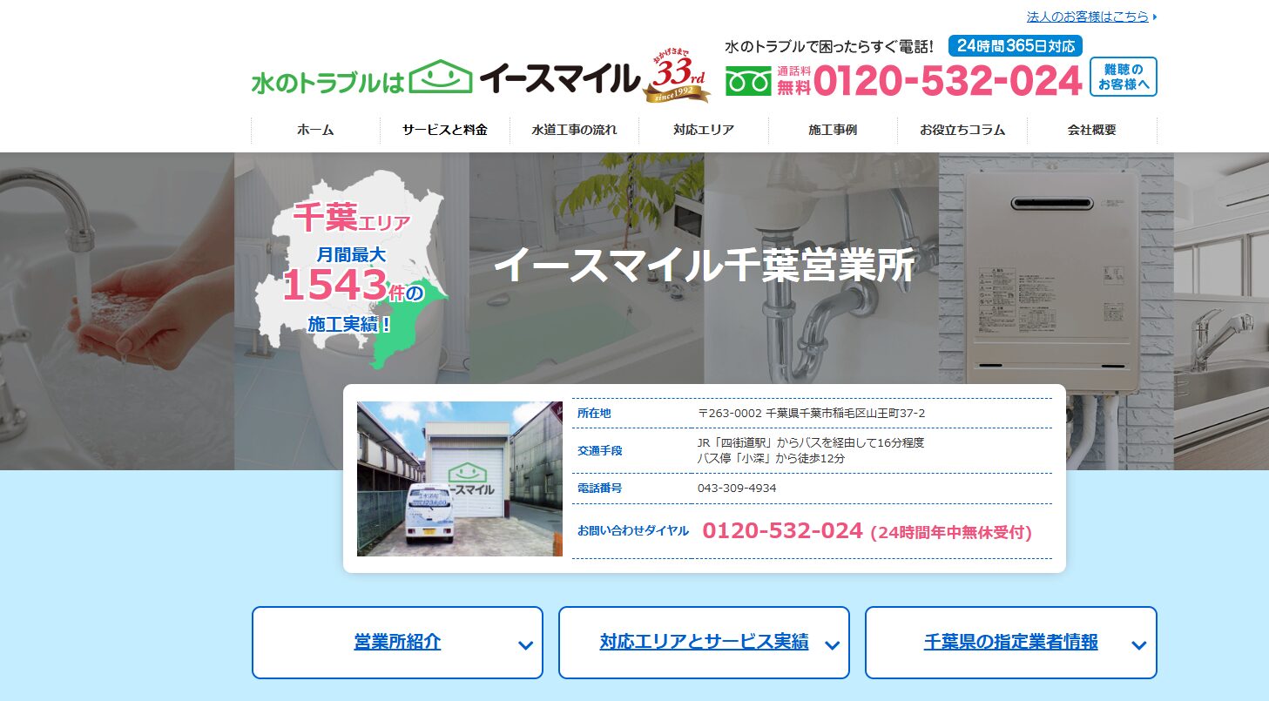1269x701 pixels.
Task: Click the Chiba office building photo
Action: pos(460,478)
